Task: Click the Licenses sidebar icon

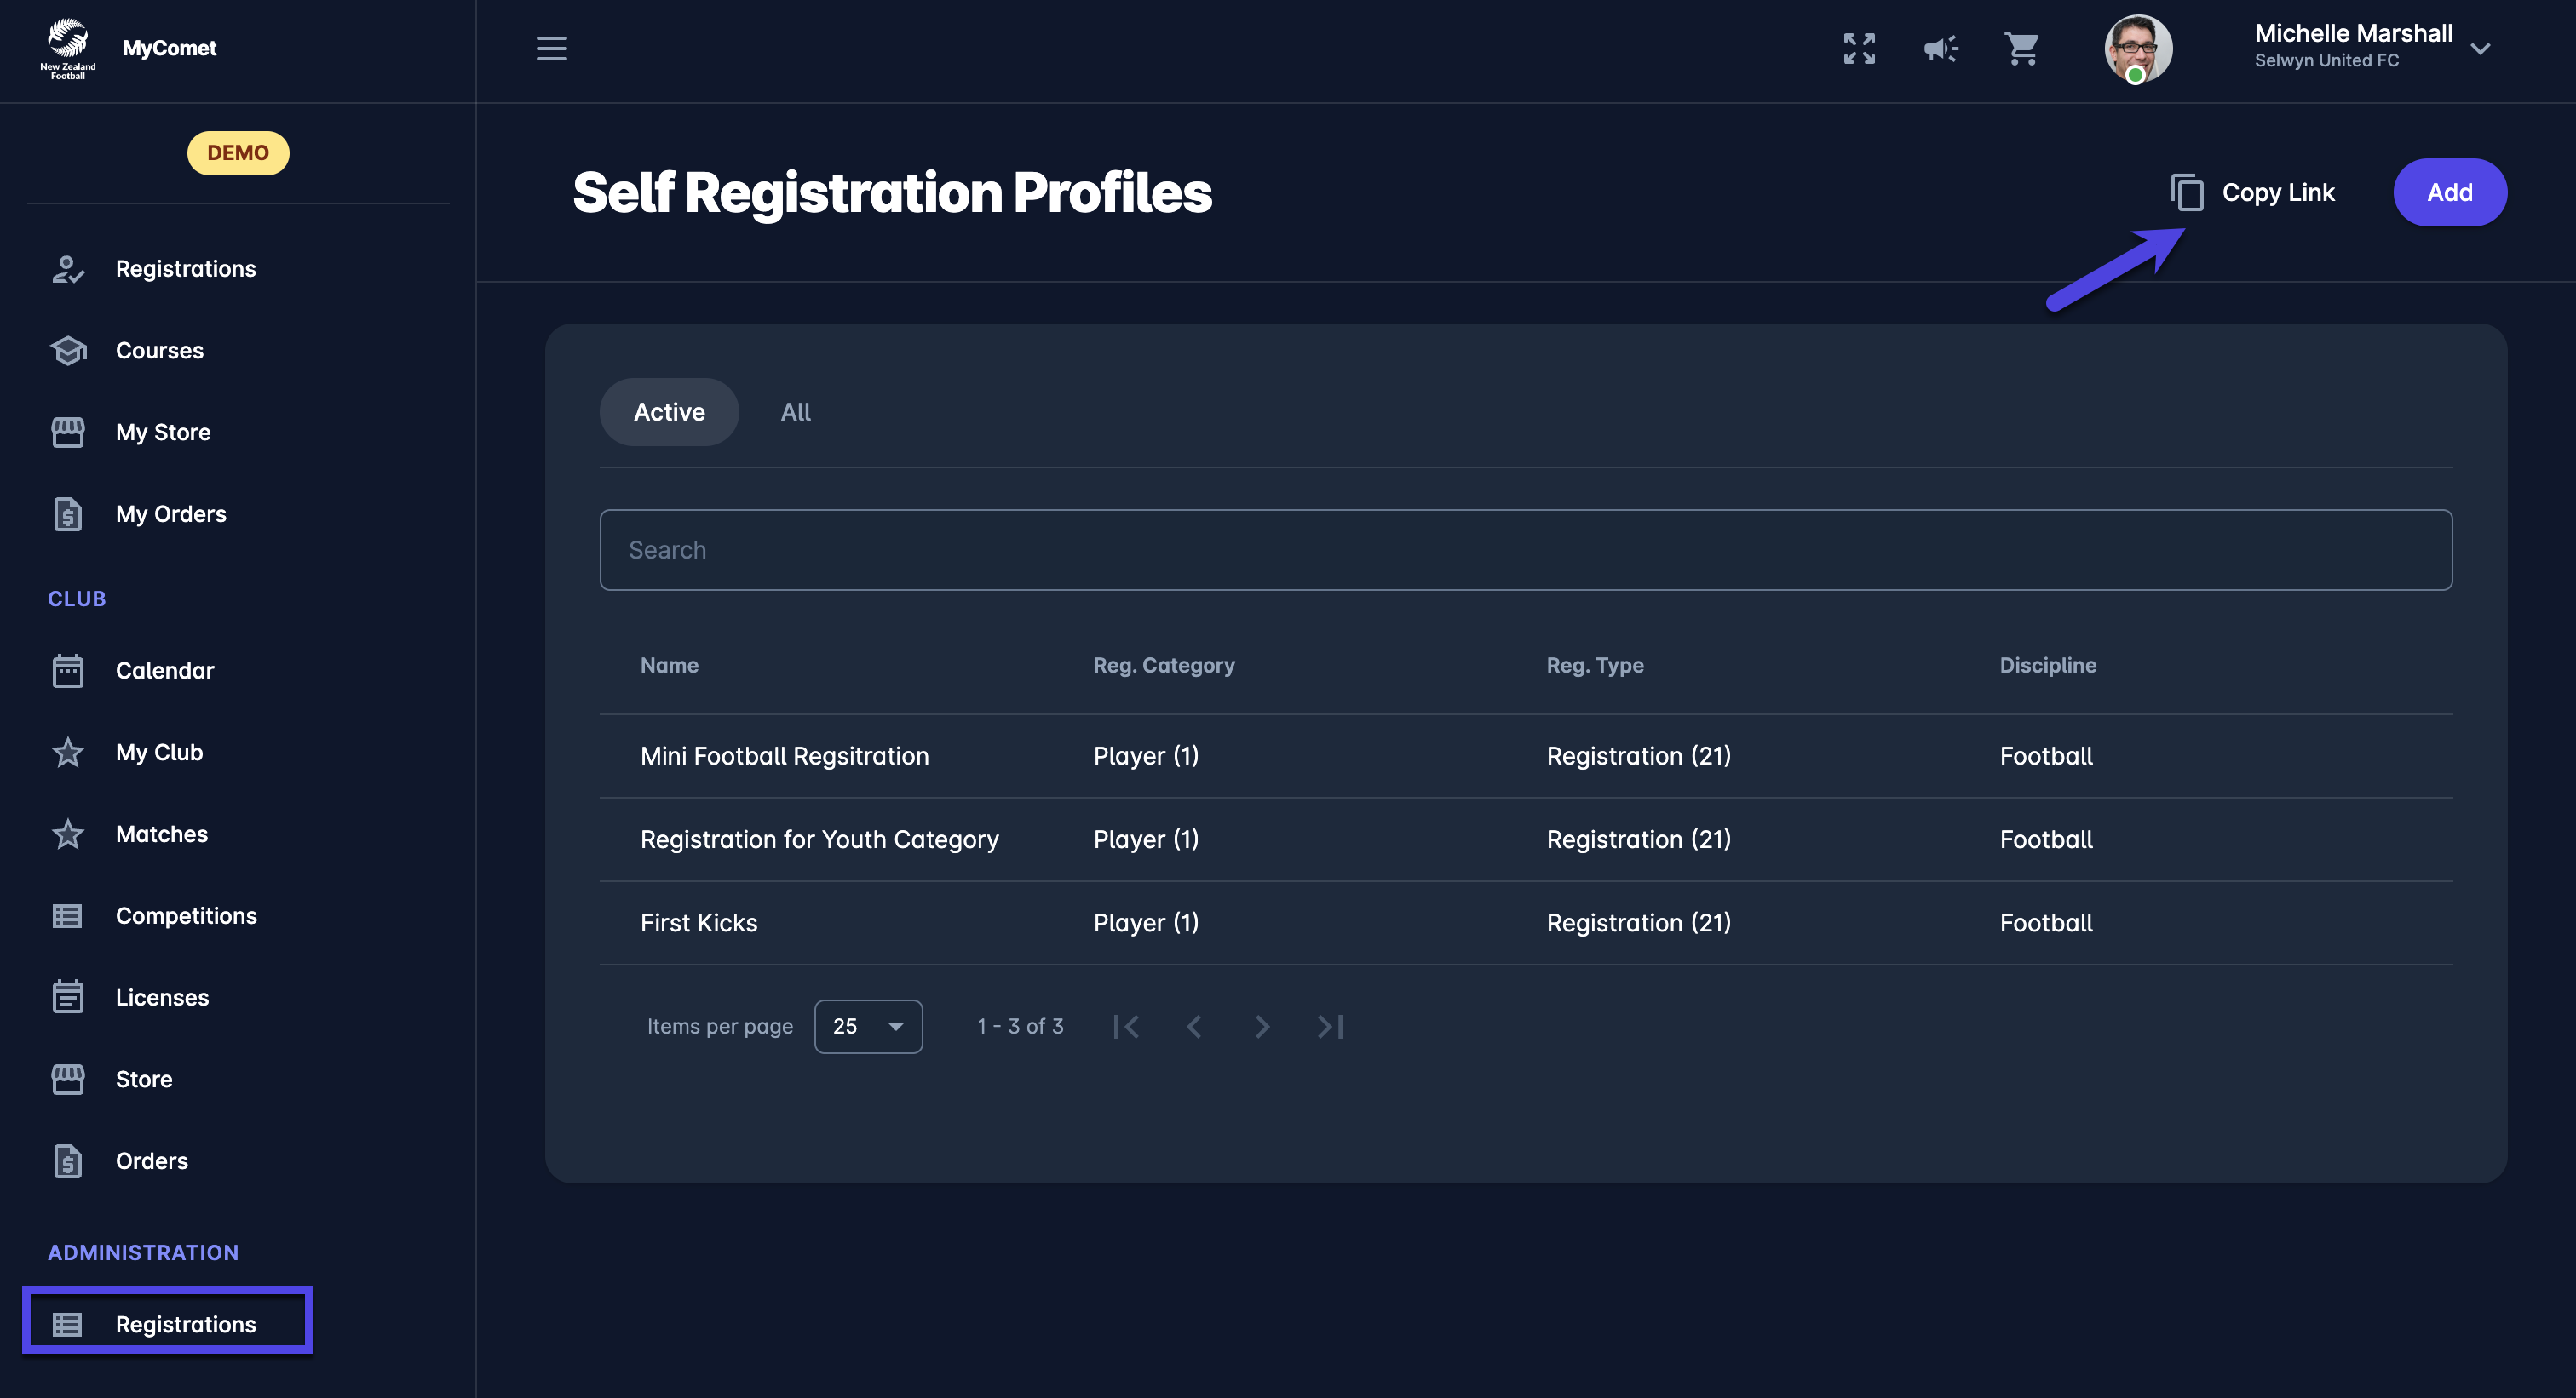Action: pos(68,997)
